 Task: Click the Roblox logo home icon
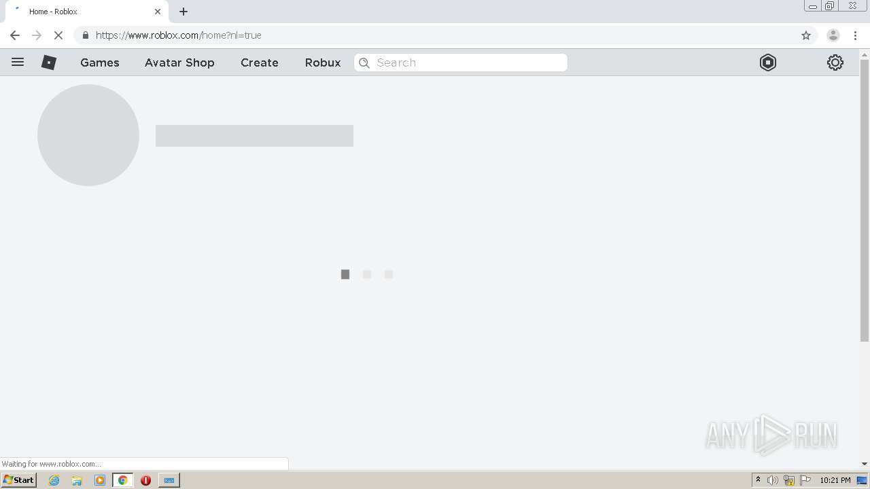[49, 62]
